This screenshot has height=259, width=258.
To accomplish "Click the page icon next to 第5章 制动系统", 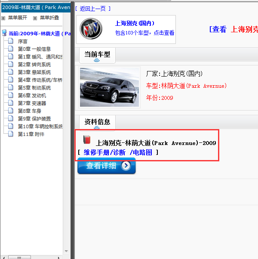I will tap(11, 87).
